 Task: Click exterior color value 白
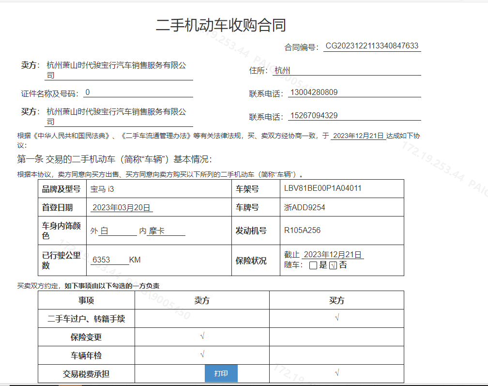click(x=105, y=231)
